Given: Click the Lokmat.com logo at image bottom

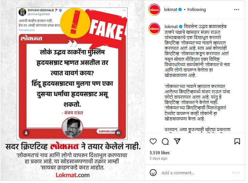Looking at the screenshot, I should point(72,175).
